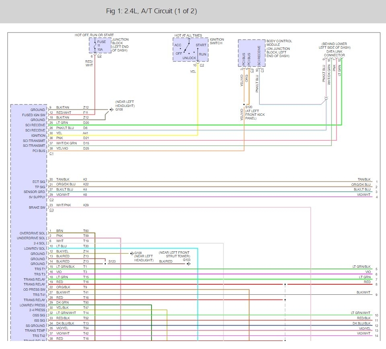Select the 'HOT AT ALL TIMES' label
The height and width of the screenshot is (349, 386).
(188, 35)
